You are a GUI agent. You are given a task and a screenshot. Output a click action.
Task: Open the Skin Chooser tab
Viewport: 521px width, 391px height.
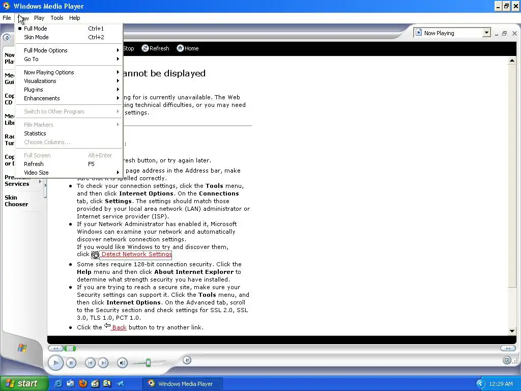[16, 201]
